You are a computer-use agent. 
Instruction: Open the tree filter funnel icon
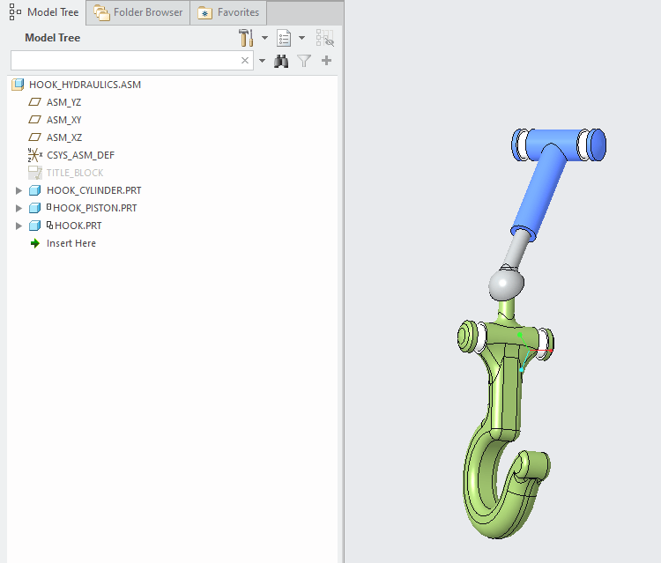pos(304,61)
